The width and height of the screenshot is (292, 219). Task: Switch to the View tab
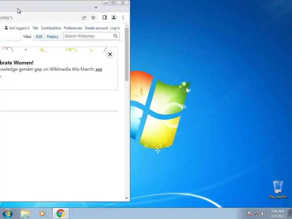coord(27,37)
